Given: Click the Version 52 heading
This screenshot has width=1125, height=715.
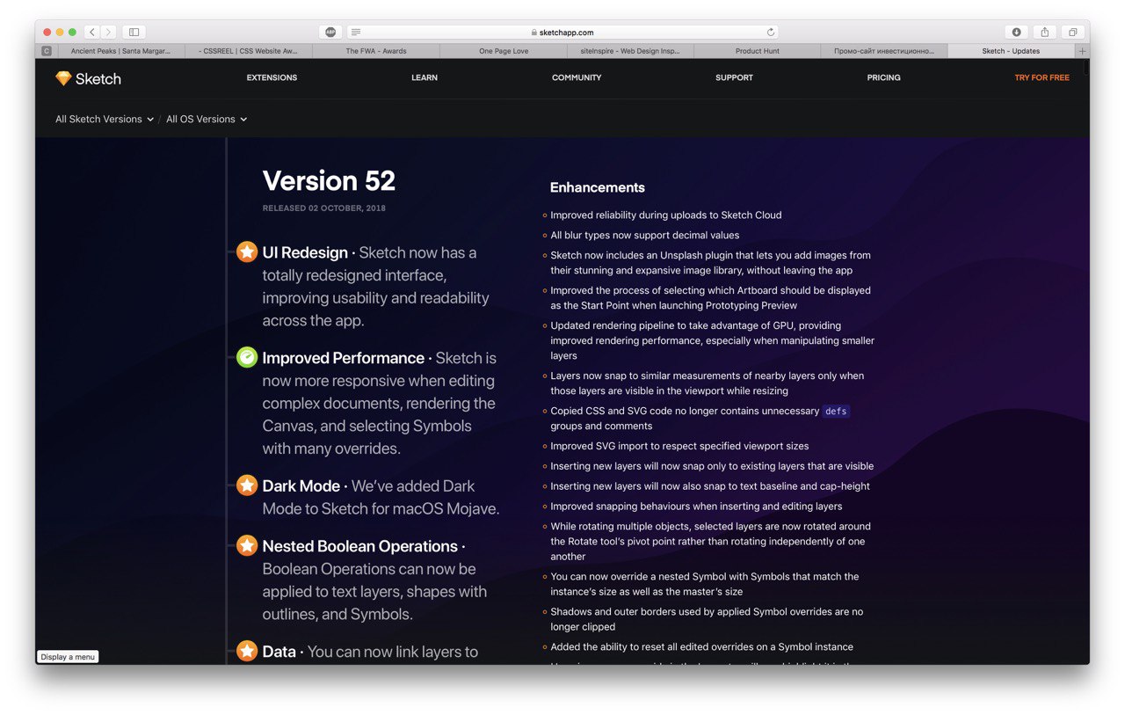Looking at the screenshot, I should tap(329, 180).
